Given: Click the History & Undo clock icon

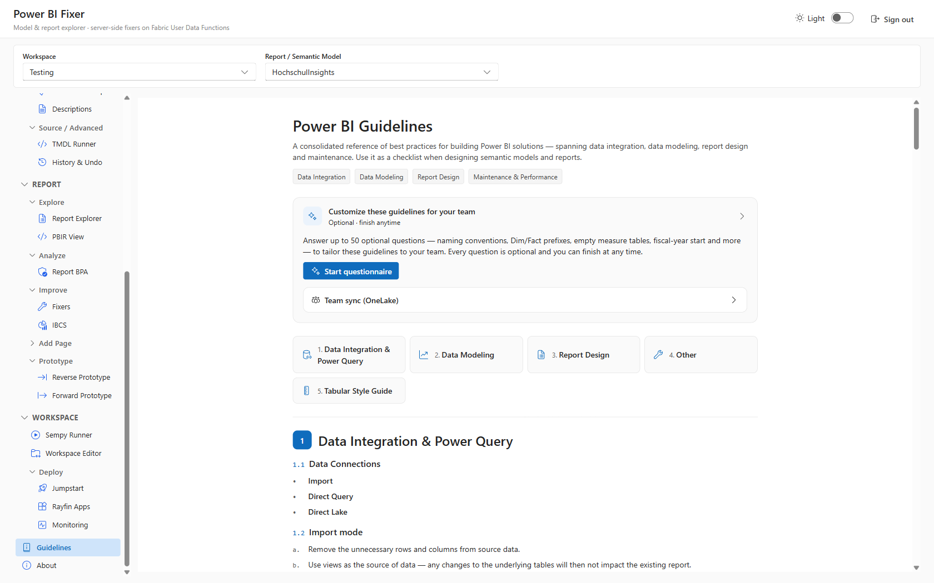Looking at the screenshot, I should coord(42,162).
